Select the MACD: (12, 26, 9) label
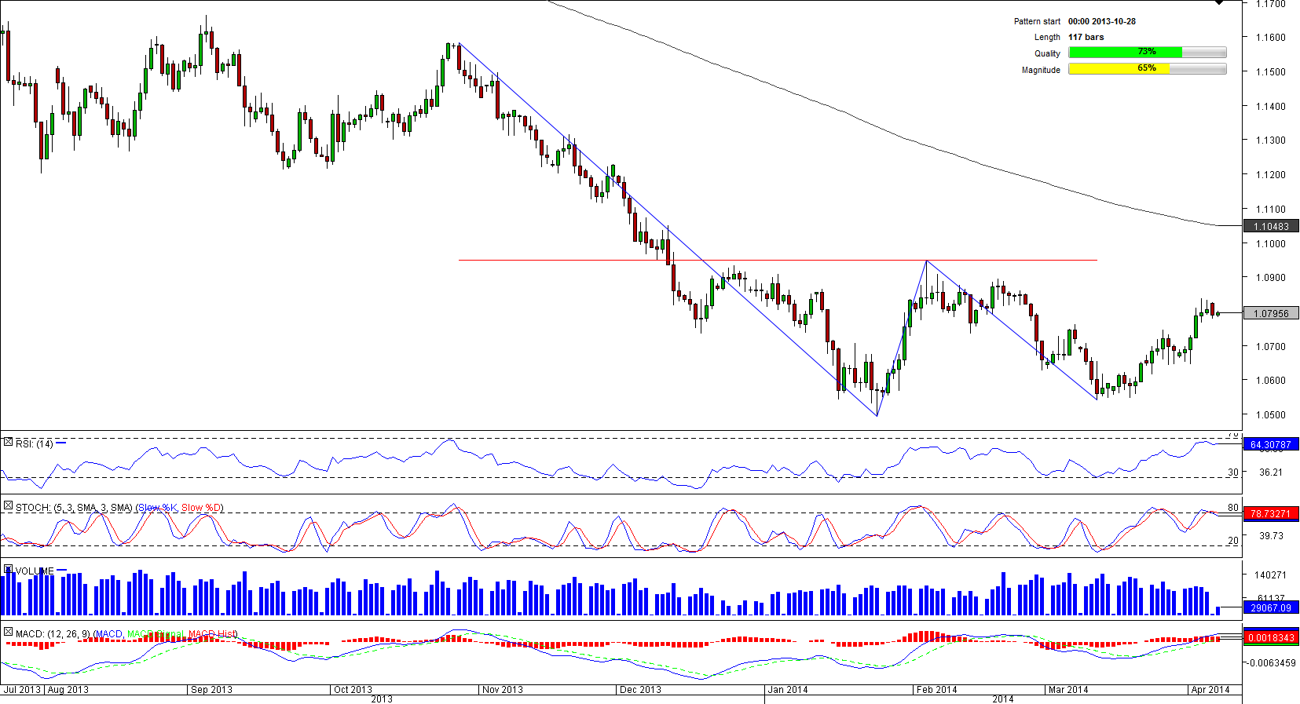Image resolution: width=1300 pixels, height=704 pixels. (x=53, y=634)
